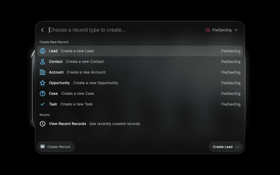Viewport: 280px width, 175px height.
Task: Click the Case question mark icon
Action: click(42, 94)
